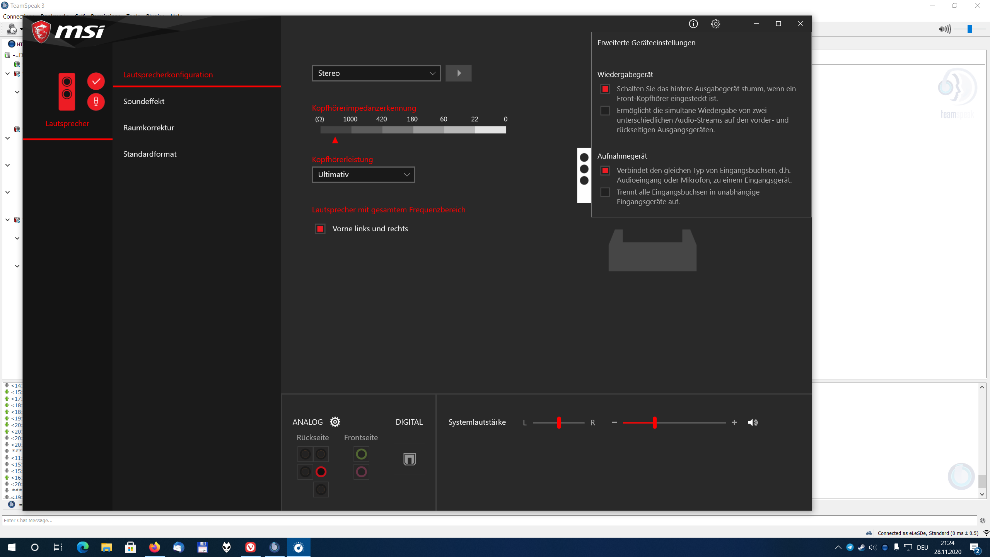Enable simultaneous two audio streams playback

(605, 111)
